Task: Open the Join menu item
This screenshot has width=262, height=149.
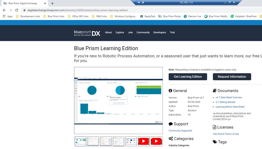Action: click(x=130, y=33)
